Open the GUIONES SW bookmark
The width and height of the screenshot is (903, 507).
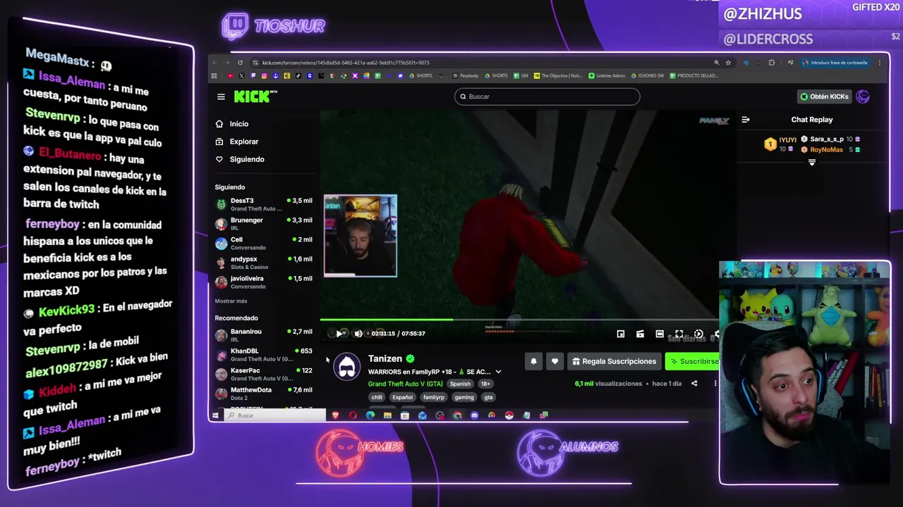[648, 75]
